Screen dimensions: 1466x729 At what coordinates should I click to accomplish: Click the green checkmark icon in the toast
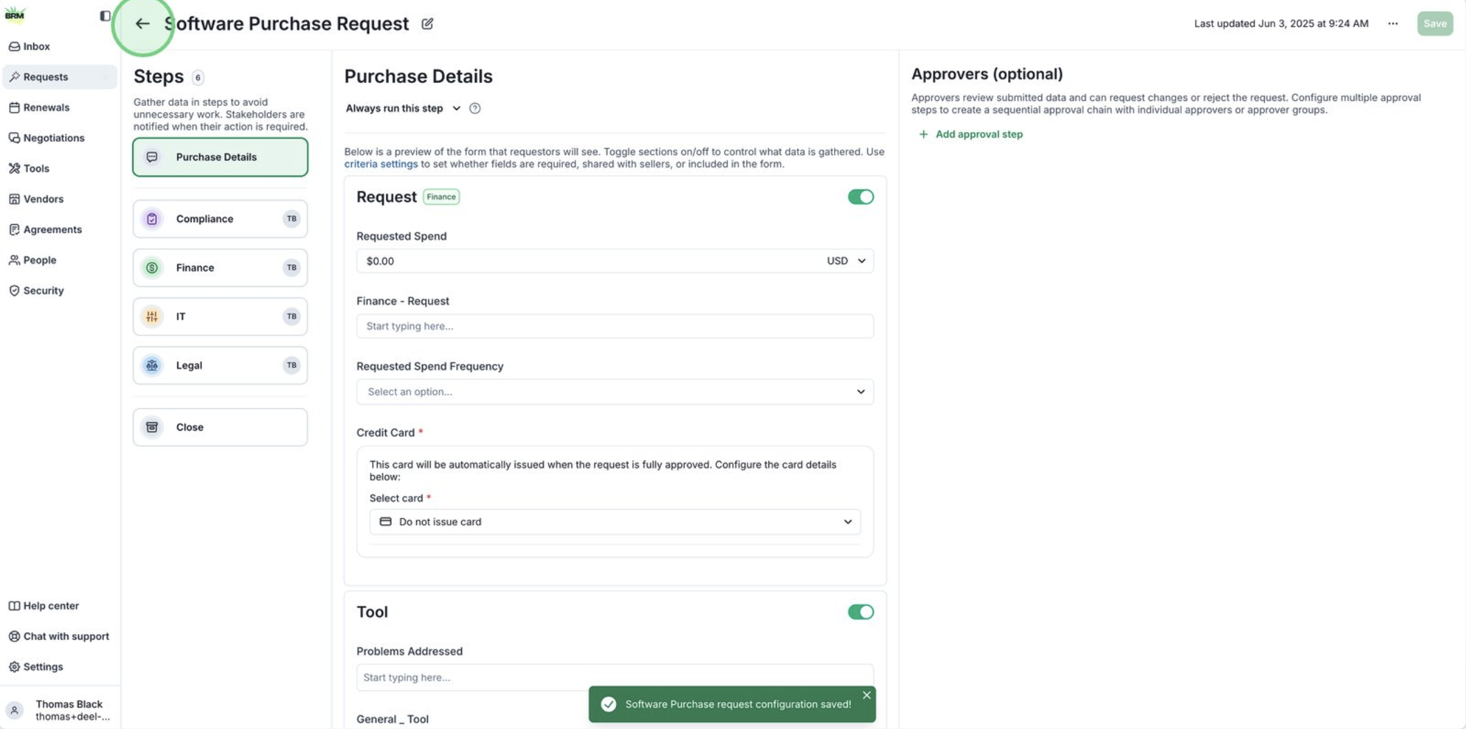click(609, 704)
